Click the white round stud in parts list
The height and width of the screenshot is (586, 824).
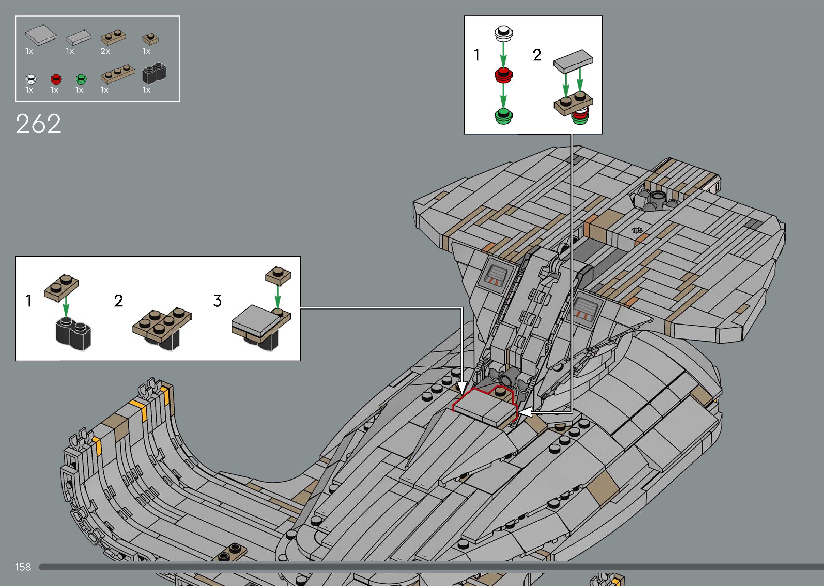(x=31, y=79)
